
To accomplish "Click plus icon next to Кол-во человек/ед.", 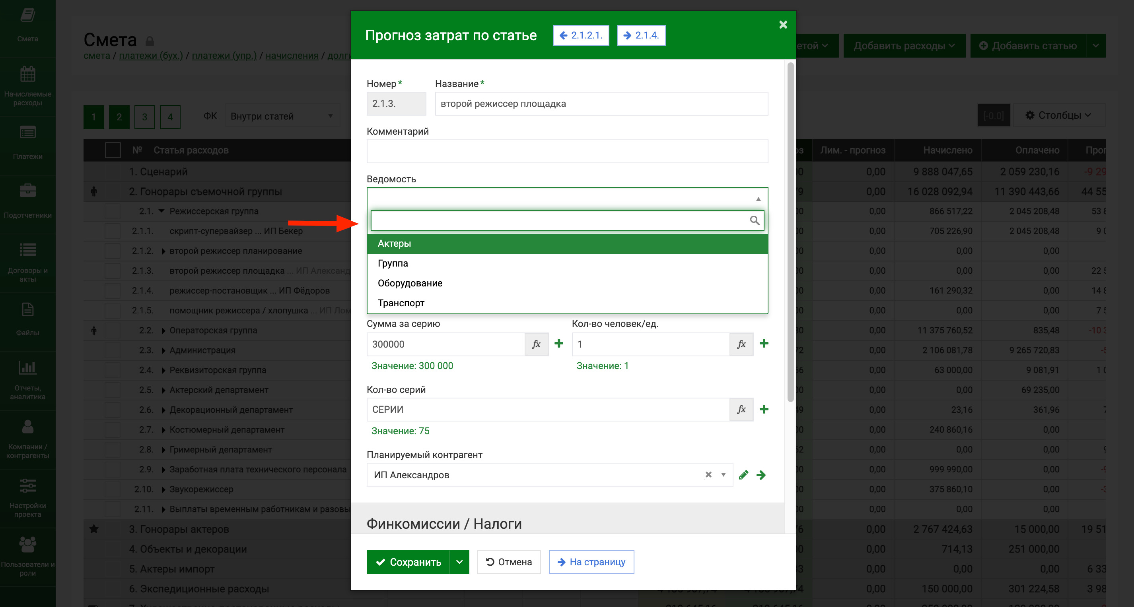I will point(764,344).
